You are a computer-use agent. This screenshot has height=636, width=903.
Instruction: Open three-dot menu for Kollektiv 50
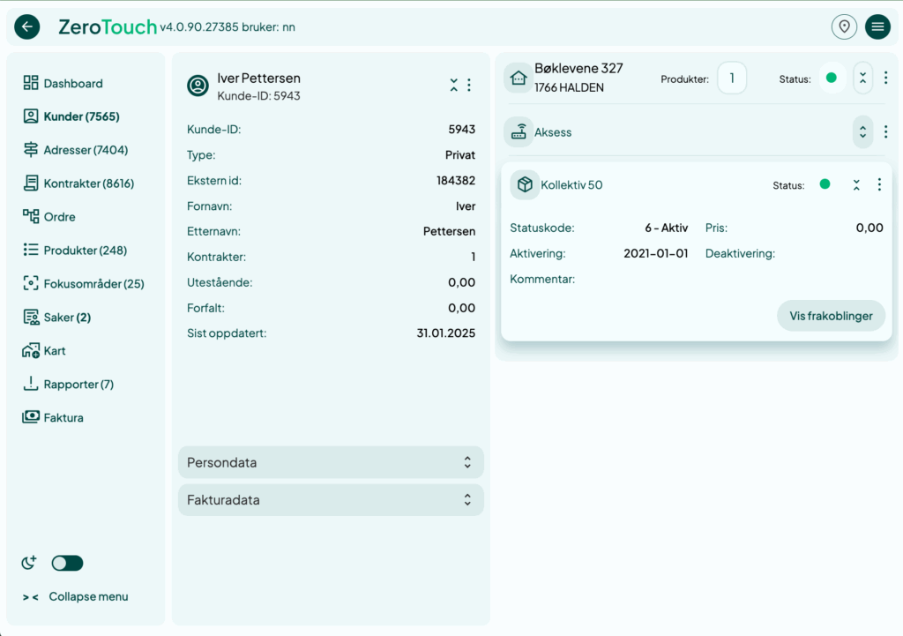tap(879, 184)
